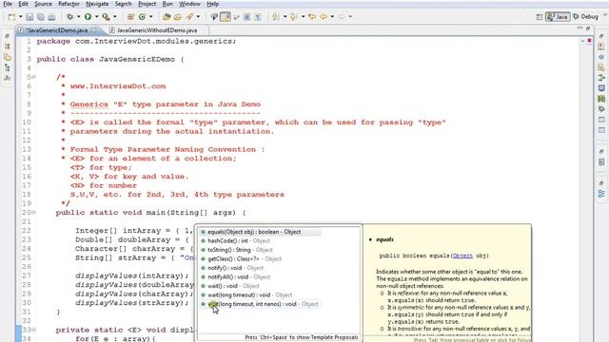This screenshot has width=609, height=342.
Task: Open the Navigate menu
Action: pos(97,4)
